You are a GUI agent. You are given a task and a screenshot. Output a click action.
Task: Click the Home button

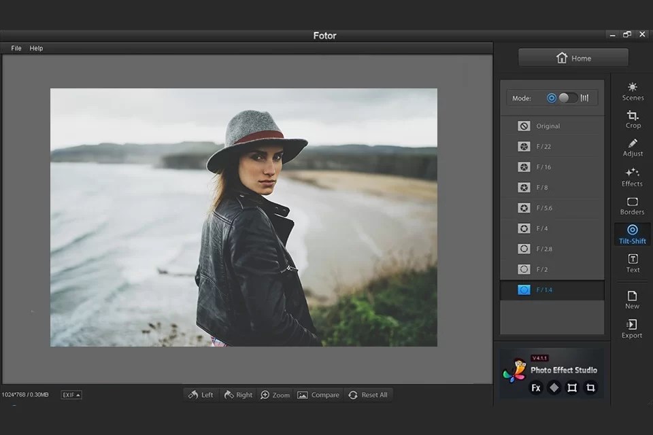click(573, 58)
